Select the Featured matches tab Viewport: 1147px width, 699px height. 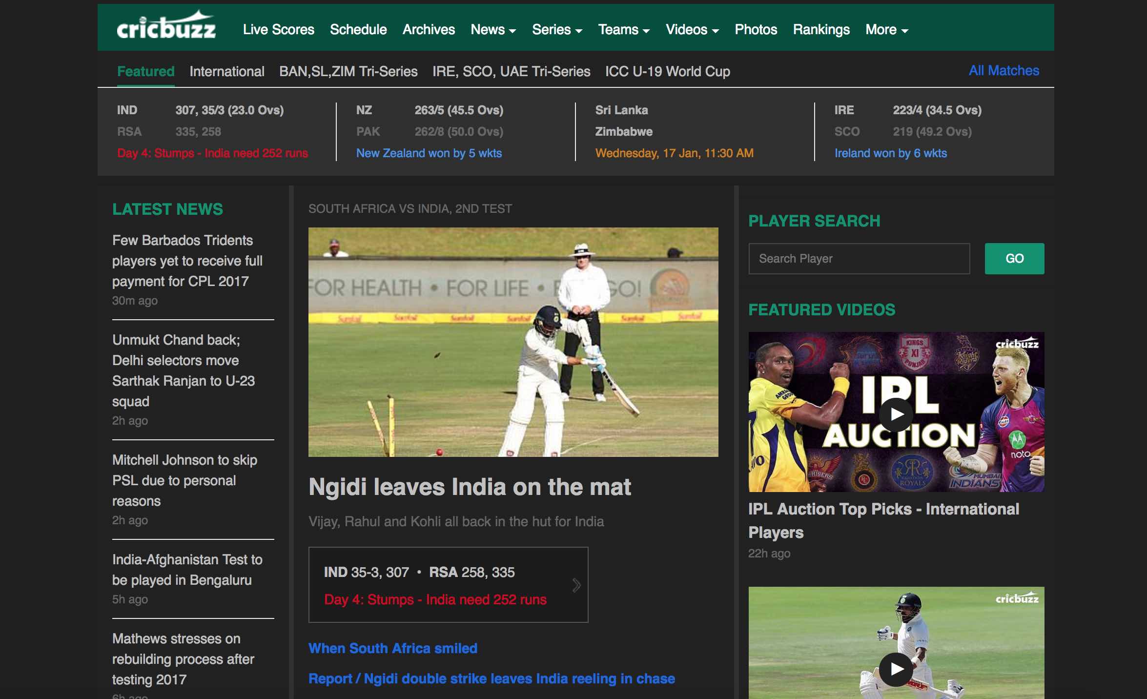coord(145,71)
